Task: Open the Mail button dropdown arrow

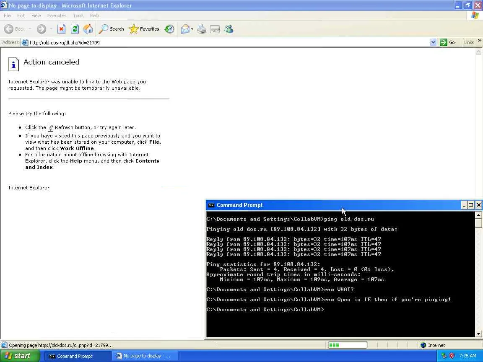Action: coord(192,29)
